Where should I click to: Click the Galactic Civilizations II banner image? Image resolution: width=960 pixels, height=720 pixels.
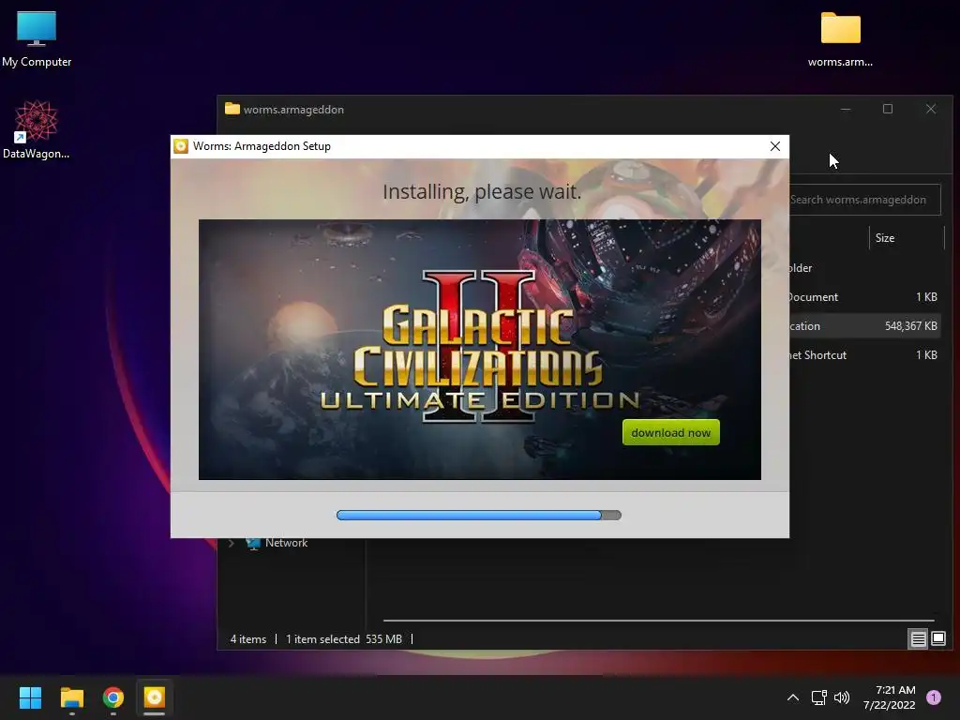coord(479,349)
